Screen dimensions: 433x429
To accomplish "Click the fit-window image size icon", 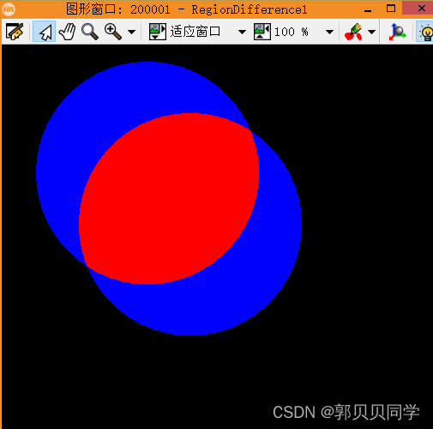I will pos(157,32).
